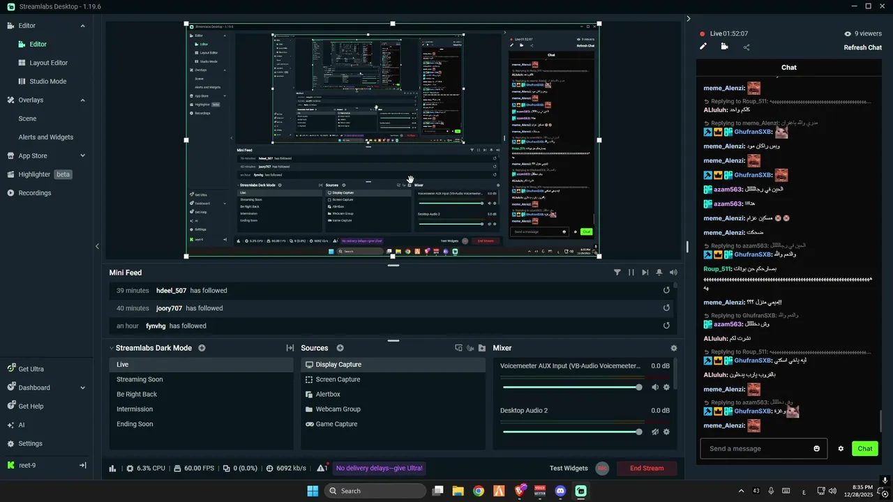
Task: Open Alerts and Widgets page
Action: pyautogui.click(x=46, y=137)
